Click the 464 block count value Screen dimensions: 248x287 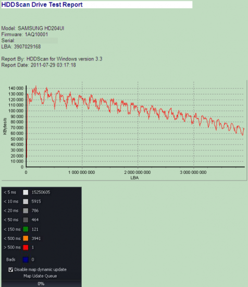(x=35, y=220)
